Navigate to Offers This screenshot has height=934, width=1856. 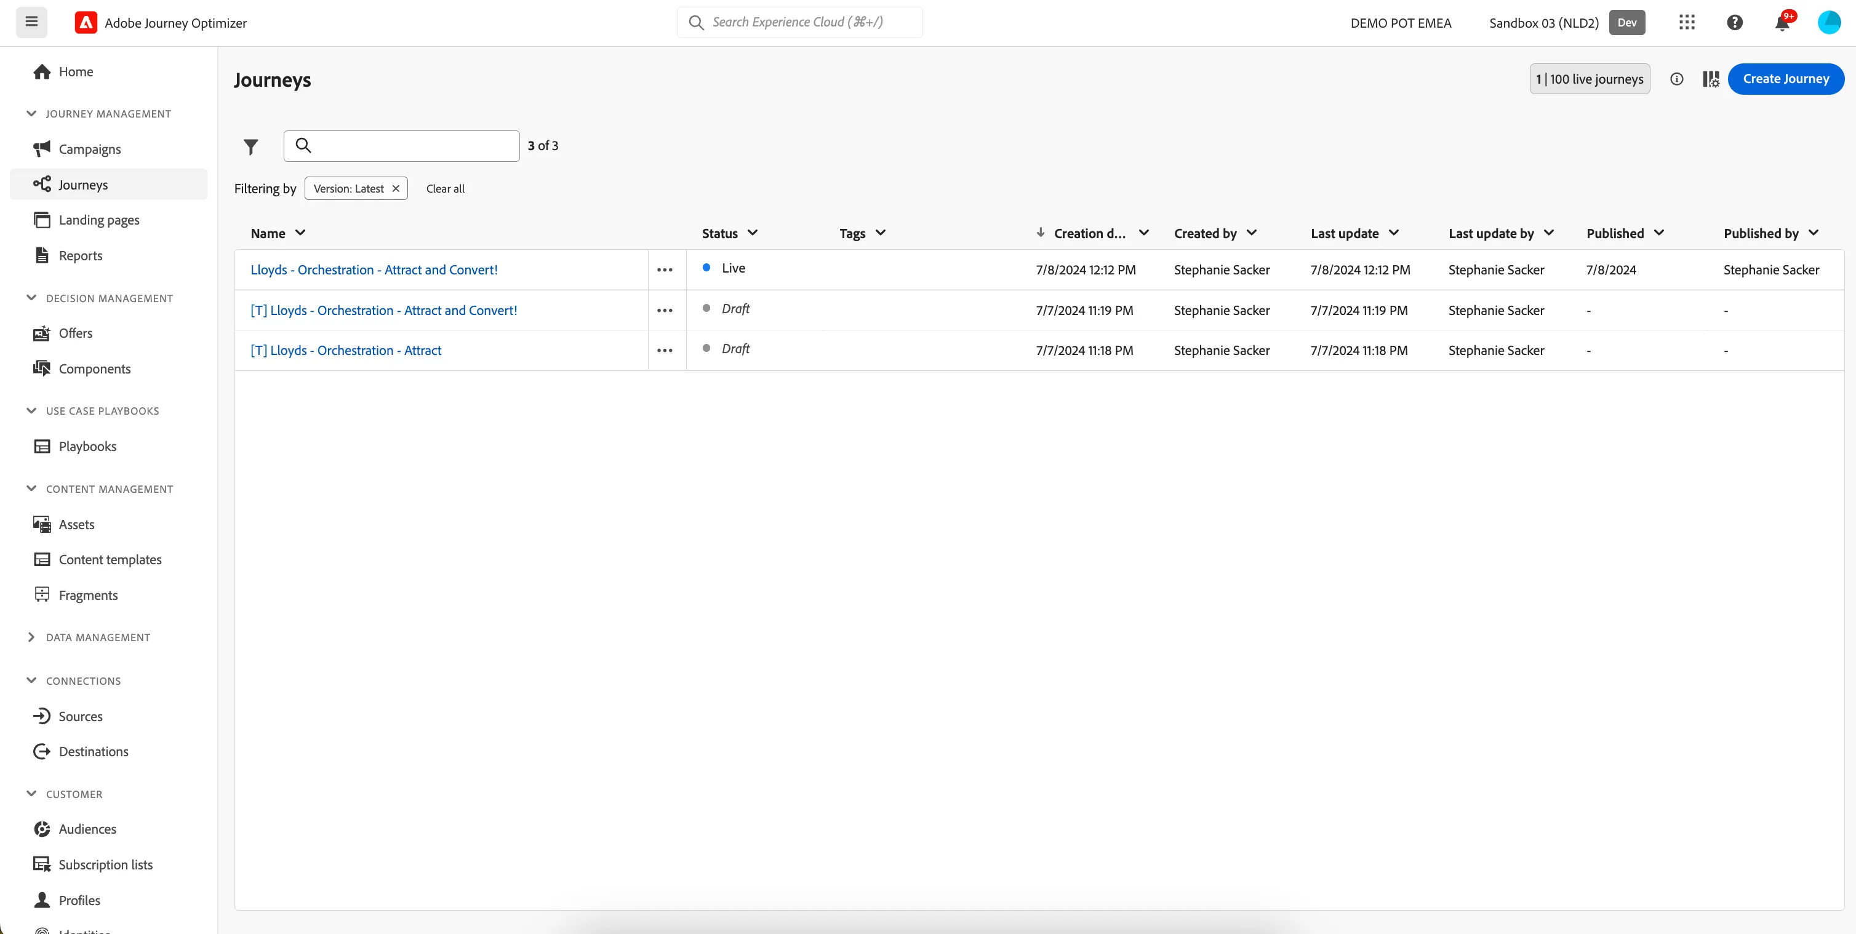[75, 333]
